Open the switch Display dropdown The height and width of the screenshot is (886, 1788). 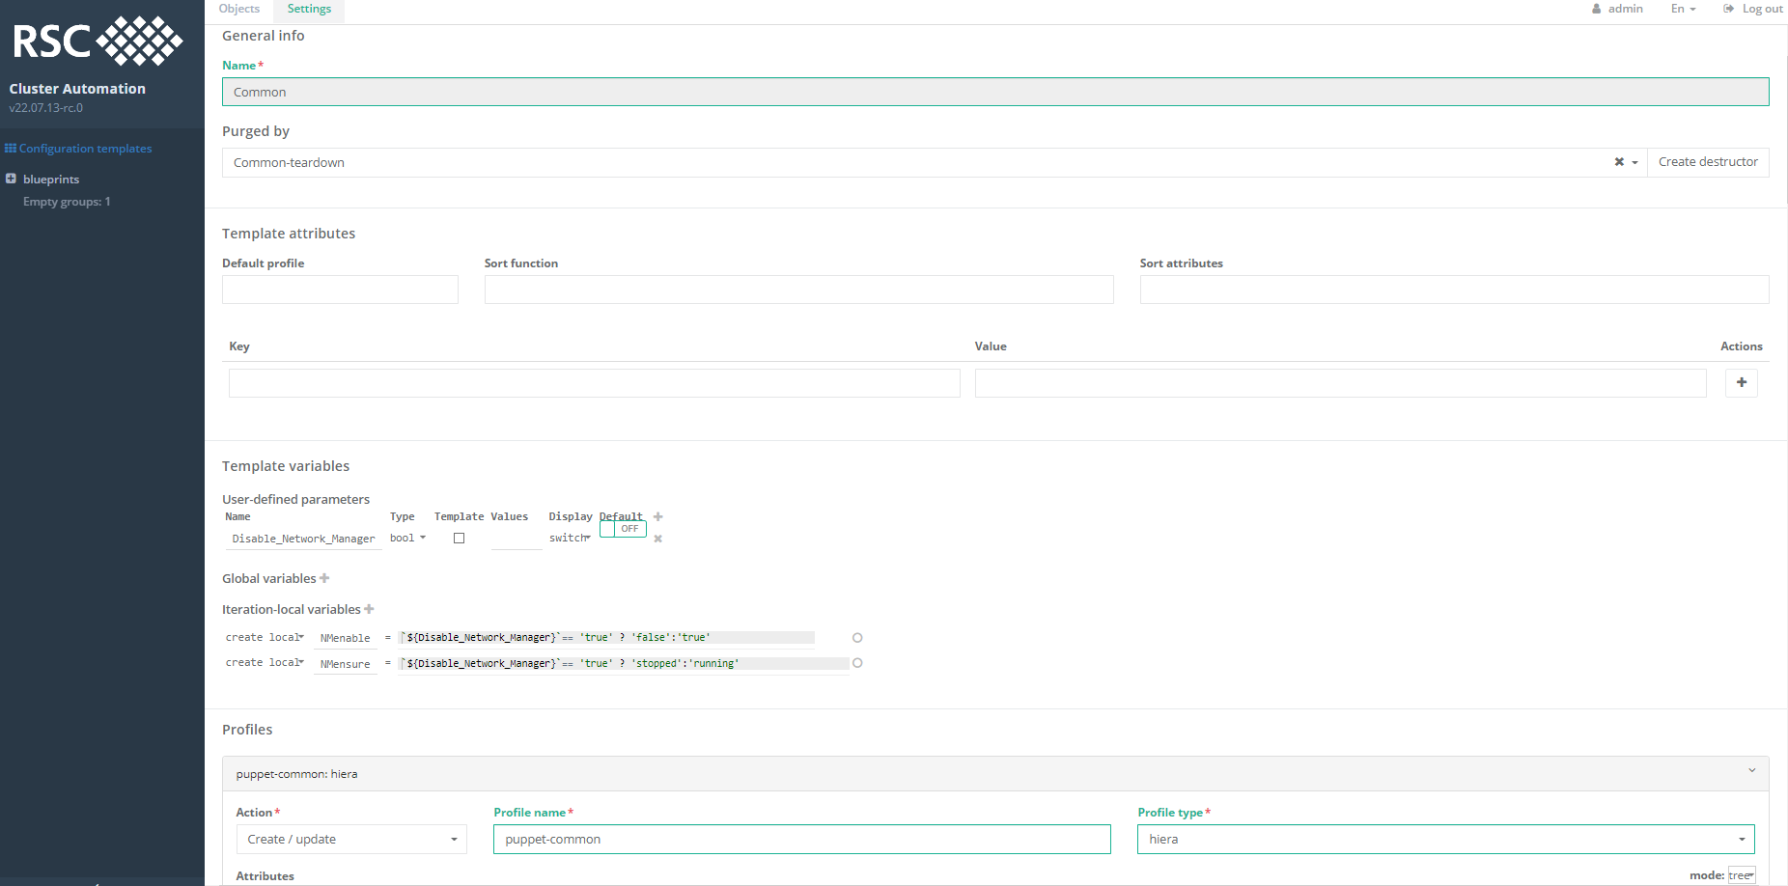[x=570, y=538]
